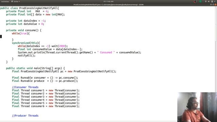
Task: Click the black block cursor on empty line
Action: [x=1, y=37]
